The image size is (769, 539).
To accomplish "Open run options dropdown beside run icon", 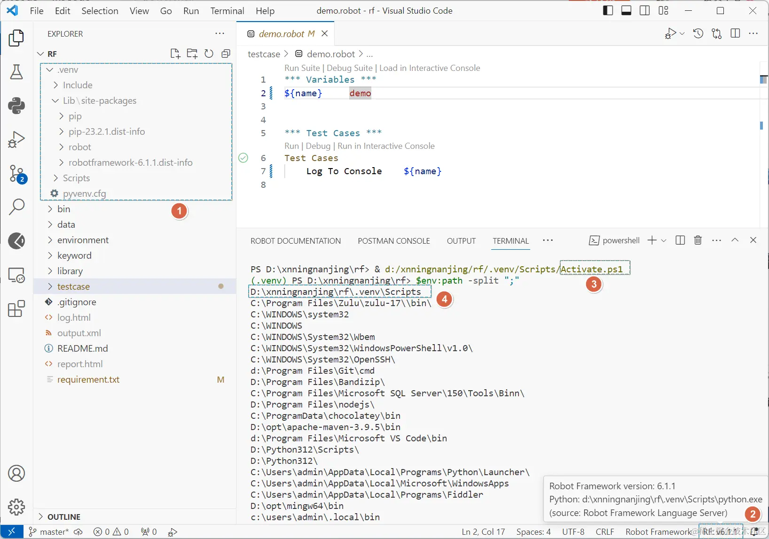I will 682,33.
